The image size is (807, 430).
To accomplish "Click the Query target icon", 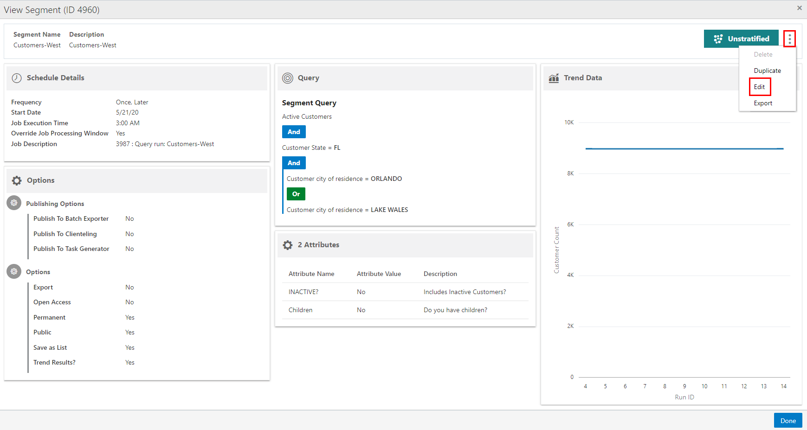I will point(288,78).
